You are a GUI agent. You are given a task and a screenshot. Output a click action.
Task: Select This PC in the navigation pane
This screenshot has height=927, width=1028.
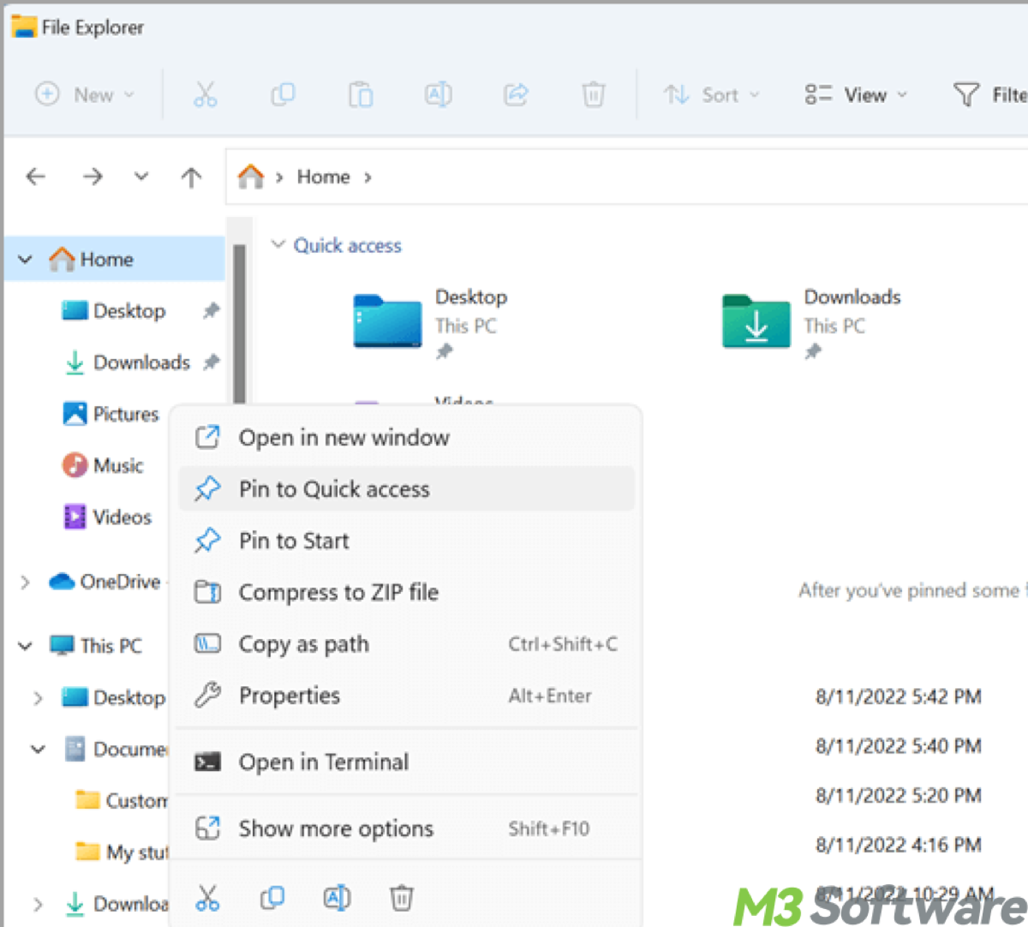click(x=95, y=645)
